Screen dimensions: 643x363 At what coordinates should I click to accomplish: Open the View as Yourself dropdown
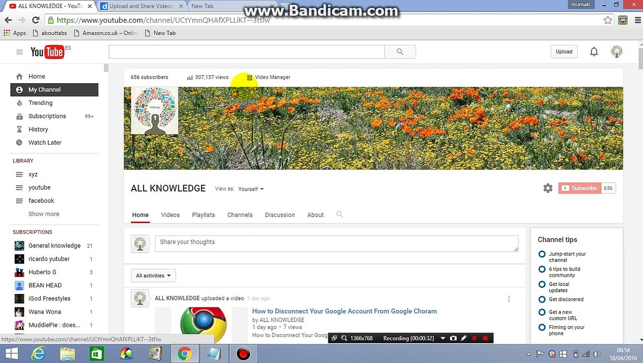(x=251, y=189)
